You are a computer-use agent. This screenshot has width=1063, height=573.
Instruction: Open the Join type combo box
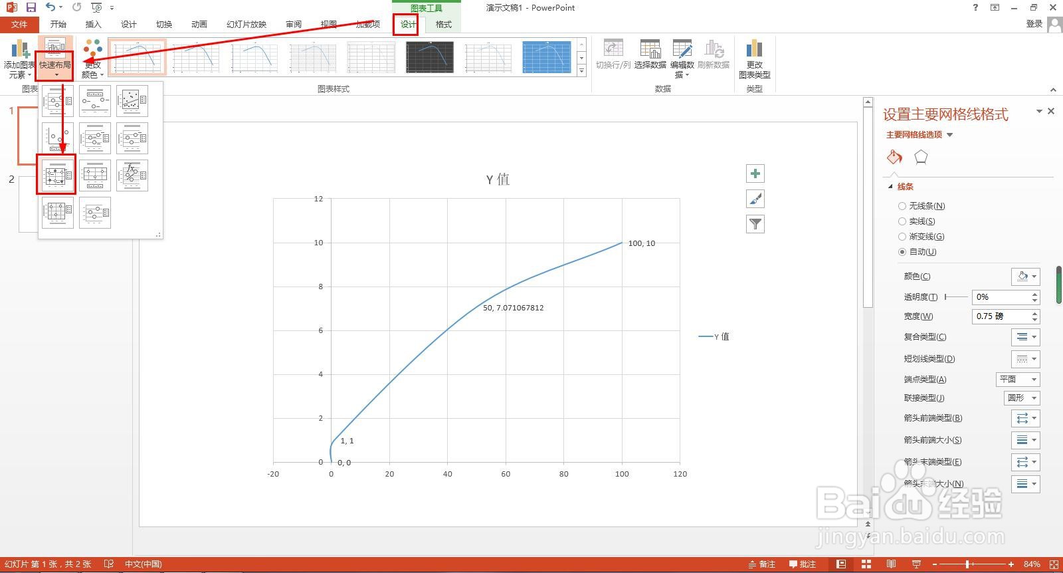point(1022,398)
